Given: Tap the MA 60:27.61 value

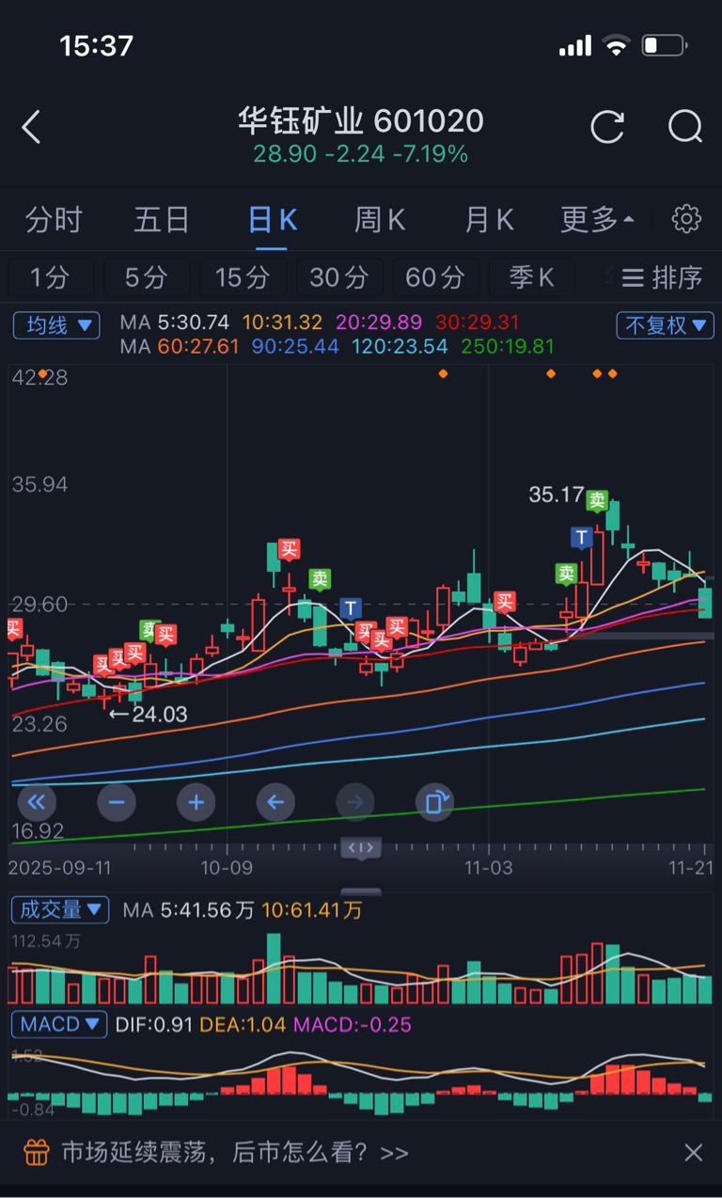Looking at the screenshot, I should coord(199,346).
